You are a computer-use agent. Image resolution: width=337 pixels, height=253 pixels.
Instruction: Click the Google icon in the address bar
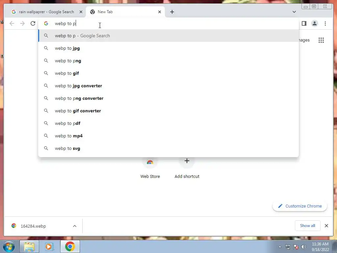click(46, 23)
